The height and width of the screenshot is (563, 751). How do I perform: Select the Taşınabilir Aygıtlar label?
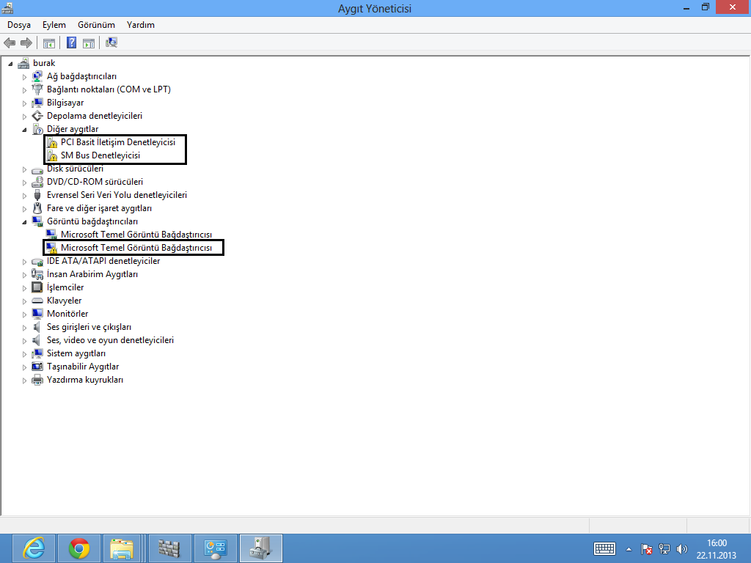pos(83,367)
